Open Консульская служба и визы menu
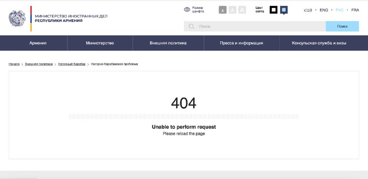 (319, 43)
